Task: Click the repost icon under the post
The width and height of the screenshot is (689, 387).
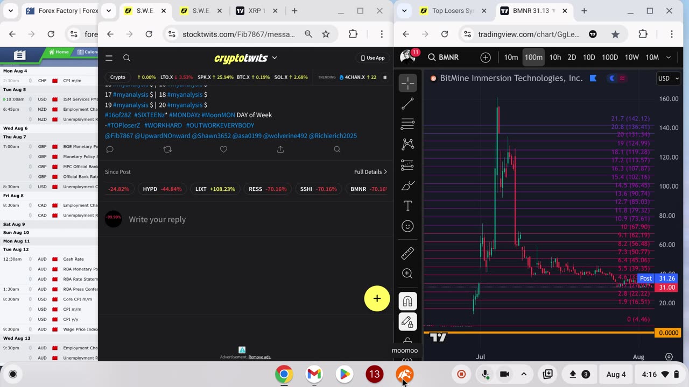Action: 167,149
